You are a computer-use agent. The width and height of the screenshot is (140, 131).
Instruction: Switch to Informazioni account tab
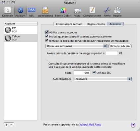point(69,24)
